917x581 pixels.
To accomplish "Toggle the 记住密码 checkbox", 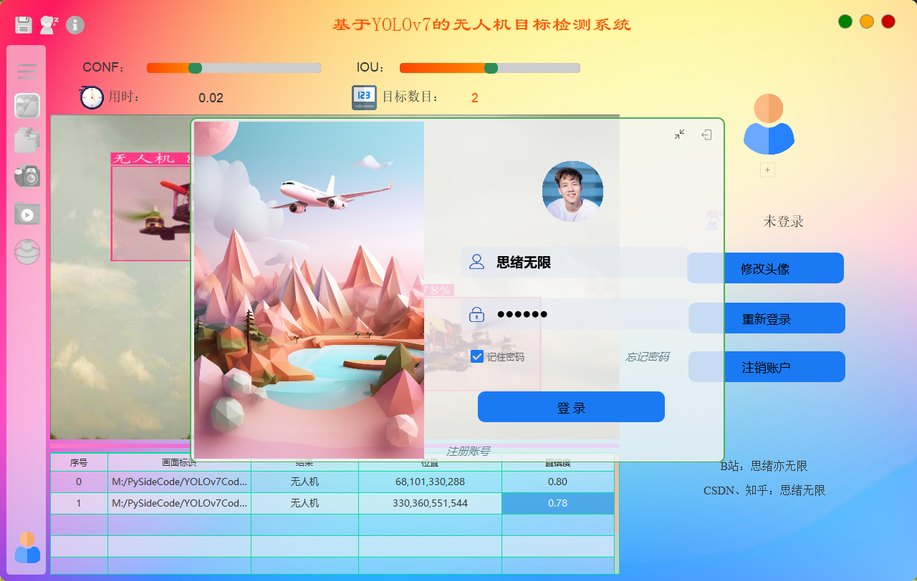I will tap(477, 356).
